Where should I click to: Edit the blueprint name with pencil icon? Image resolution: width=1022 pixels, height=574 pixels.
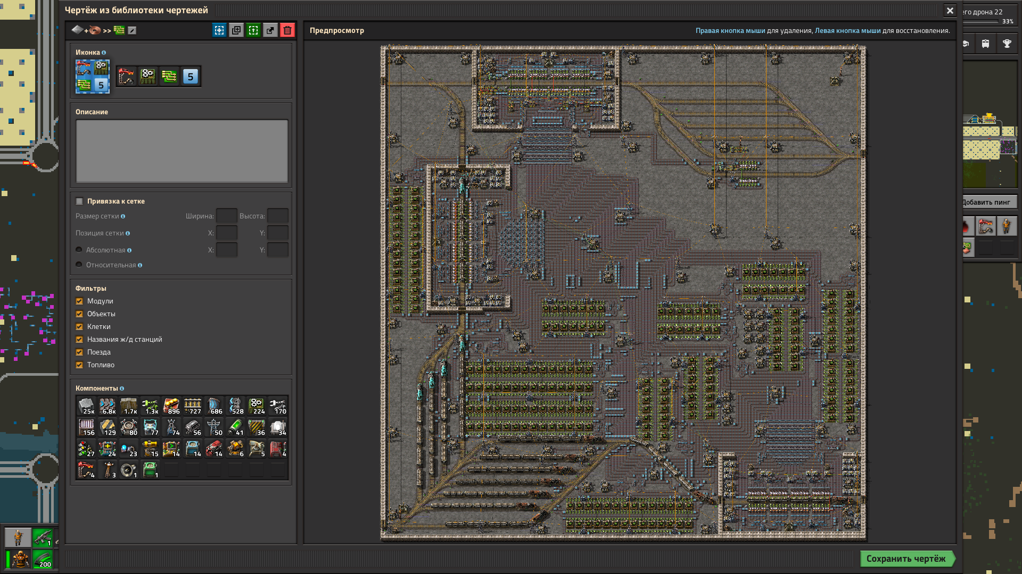point(132,31)
